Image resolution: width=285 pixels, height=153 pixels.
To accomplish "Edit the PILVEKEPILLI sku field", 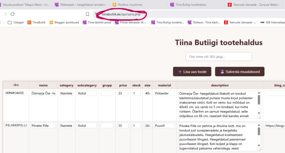I will (16, 125).
